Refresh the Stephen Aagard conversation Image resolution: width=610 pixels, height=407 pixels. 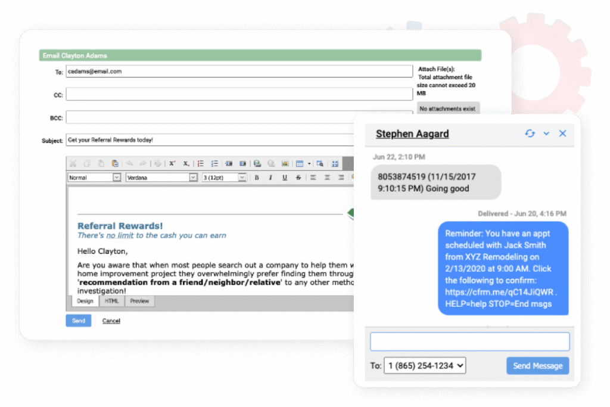pos(530,133)
